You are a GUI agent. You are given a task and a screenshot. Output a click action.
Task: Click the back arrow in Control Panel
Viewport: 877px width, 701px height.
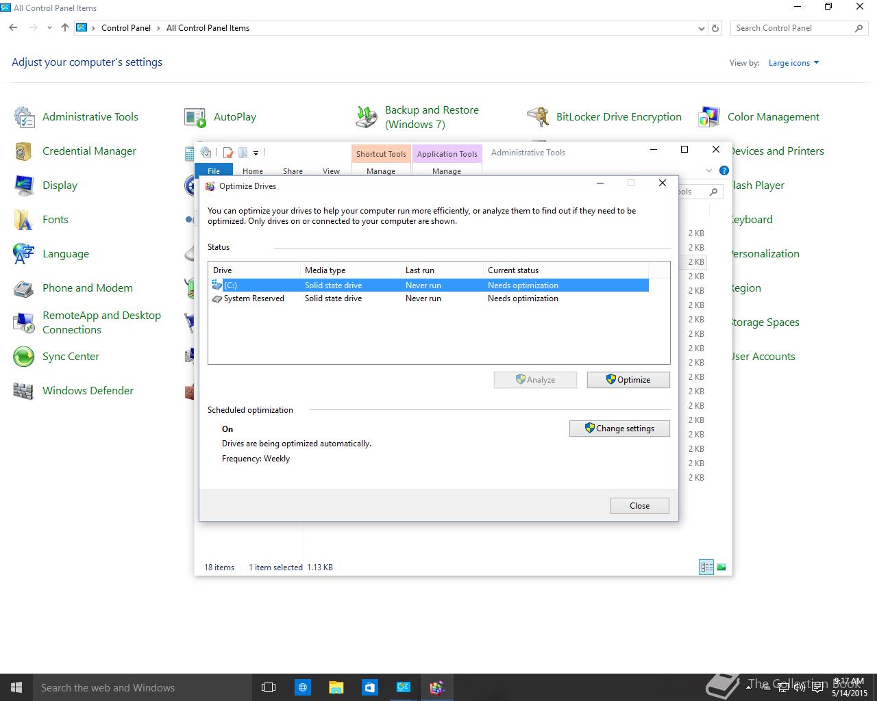(13, 28)
